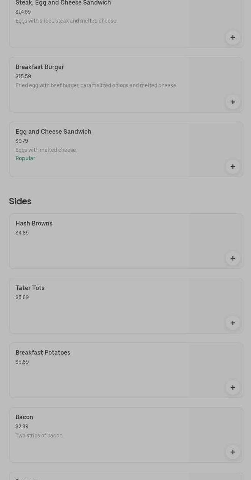This screenshot has height=480, width=251.
Task: View the Tater Tots item title
Action: pos(30,288)
